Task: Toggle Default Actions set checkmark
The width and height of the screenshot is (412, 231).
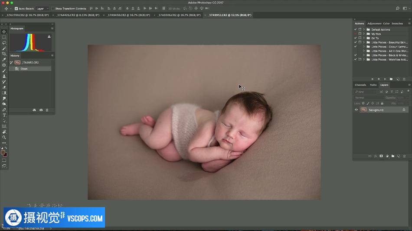Action: click(x=356, y=29)
